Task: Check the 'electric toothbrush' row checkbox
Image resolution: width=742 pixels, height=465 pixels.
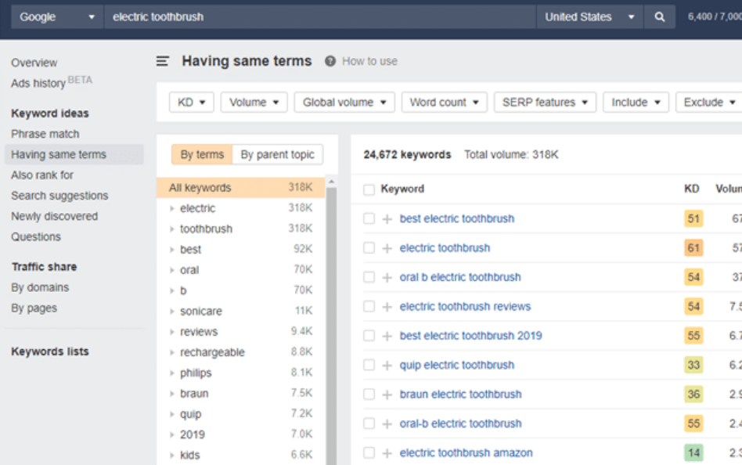Action: tap(369, 248)
